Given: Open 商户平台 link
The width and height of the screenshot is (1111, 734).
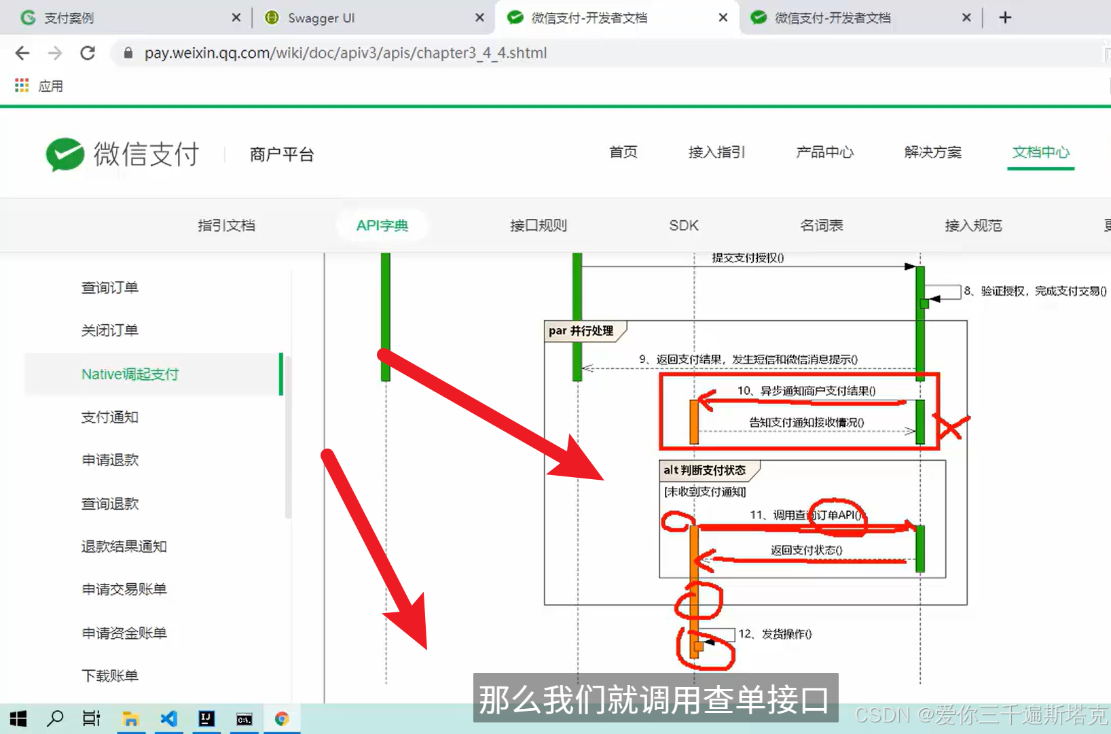Looking at the screenshot, I should (282, 154).
